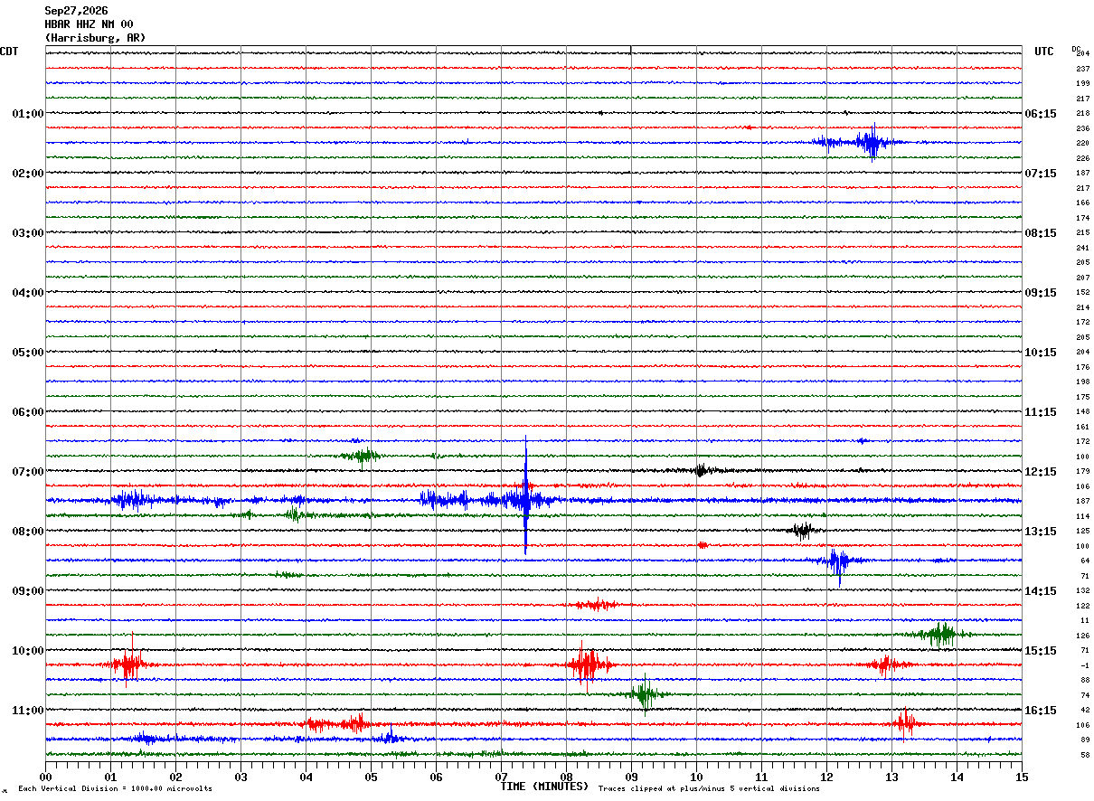Click the large blue spike at minute 7
The width and height of the screenshot is (1094, 801).
(x=525, y=496)
